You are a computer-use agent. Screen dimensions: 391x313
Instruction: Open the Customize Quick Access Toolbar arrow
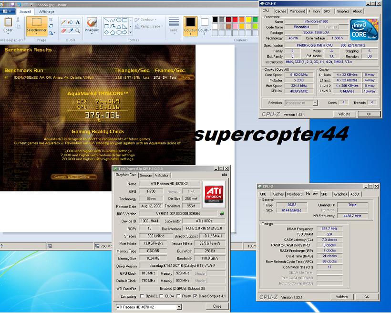click(x=31, y=4)
